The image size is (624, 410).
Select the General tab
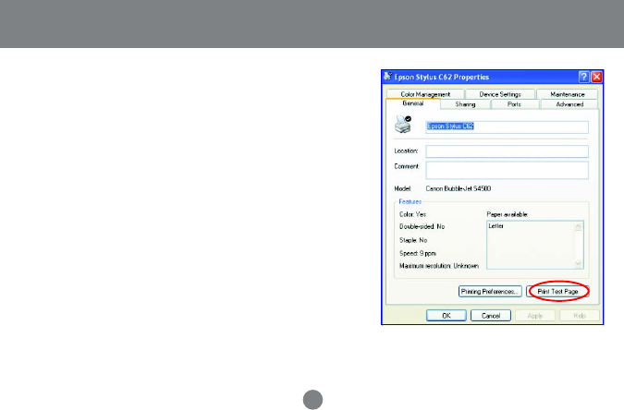pos(412,103)
